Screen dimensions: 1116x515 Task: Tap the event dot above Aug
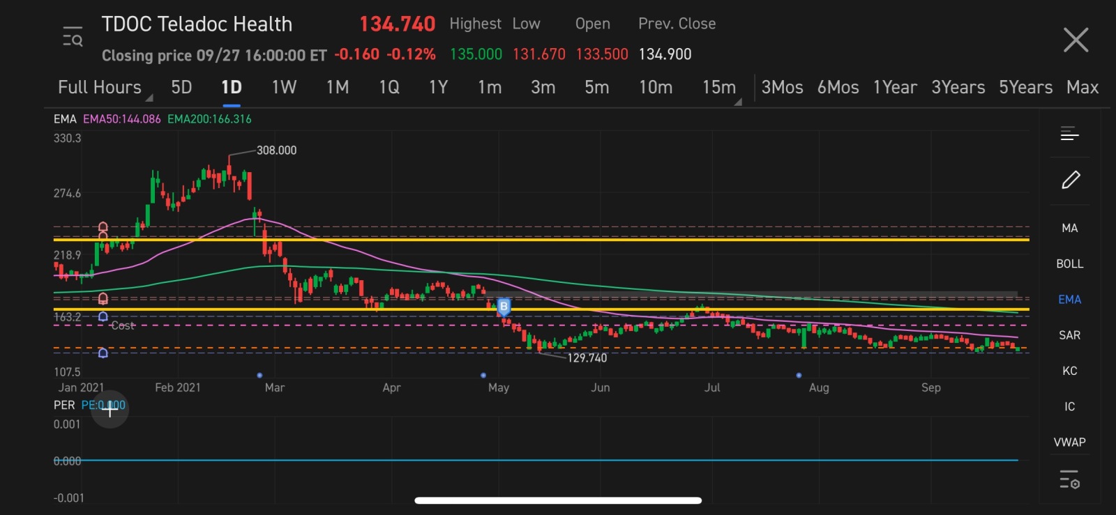[799, 375]
